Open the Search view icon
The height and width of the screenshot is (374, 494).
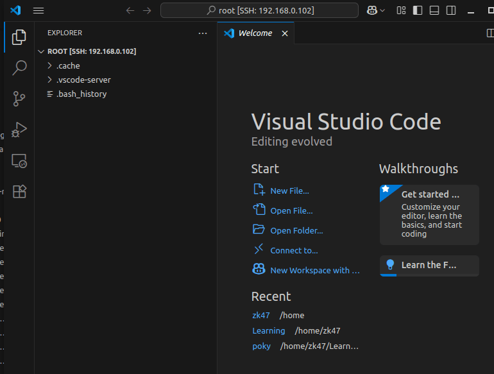click(19, 68)
